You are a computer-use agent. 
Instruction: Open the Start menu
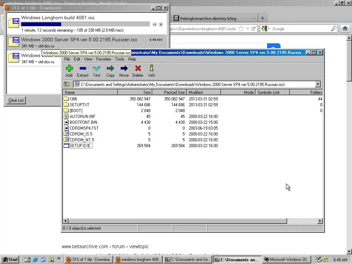10,260
